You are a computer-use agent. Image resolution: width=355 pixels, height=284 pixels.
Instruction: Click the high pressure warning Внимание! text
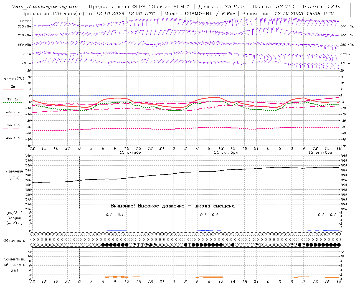point(173,206)
